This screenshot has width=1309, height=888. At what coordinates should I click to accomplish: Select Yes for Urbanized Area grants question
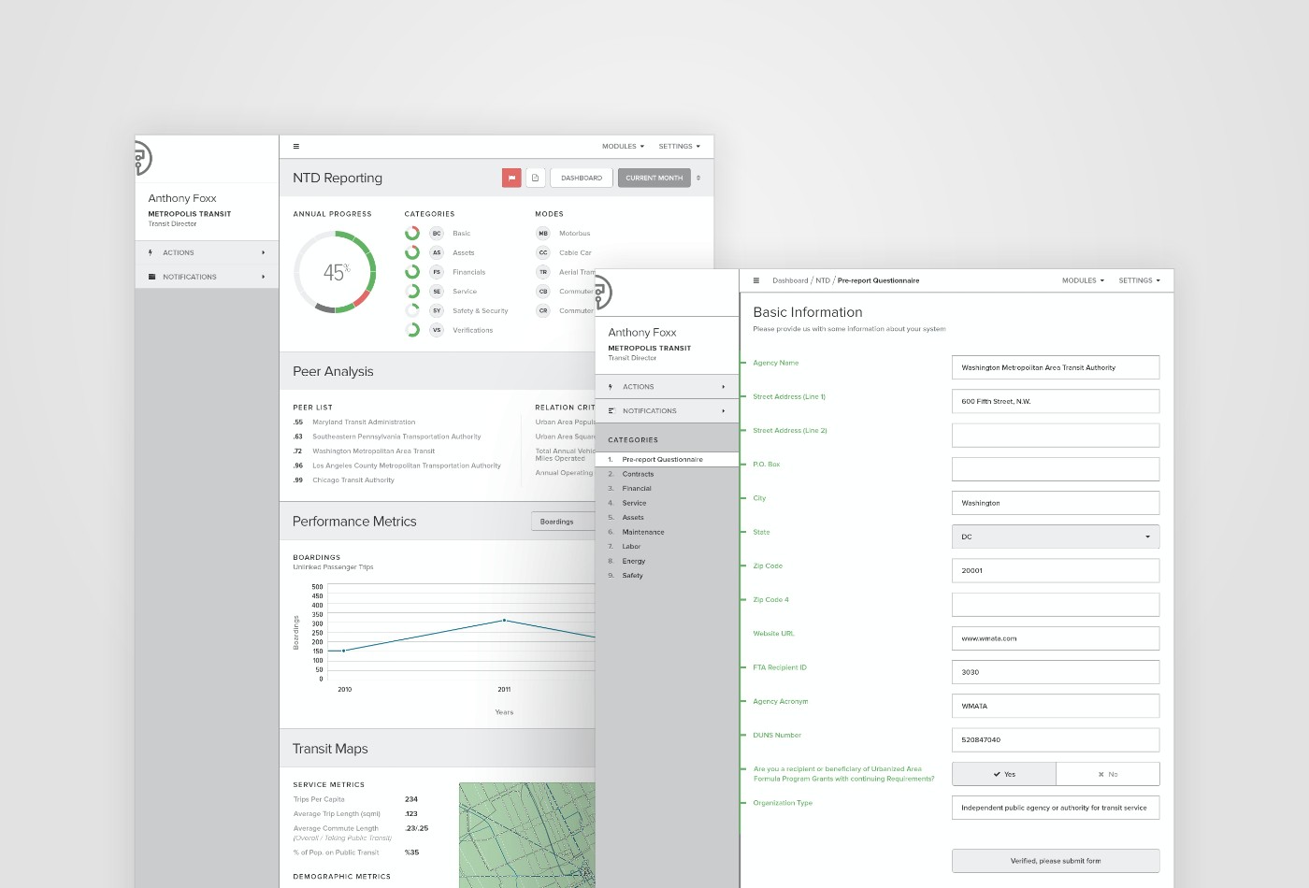point(1004,774)
